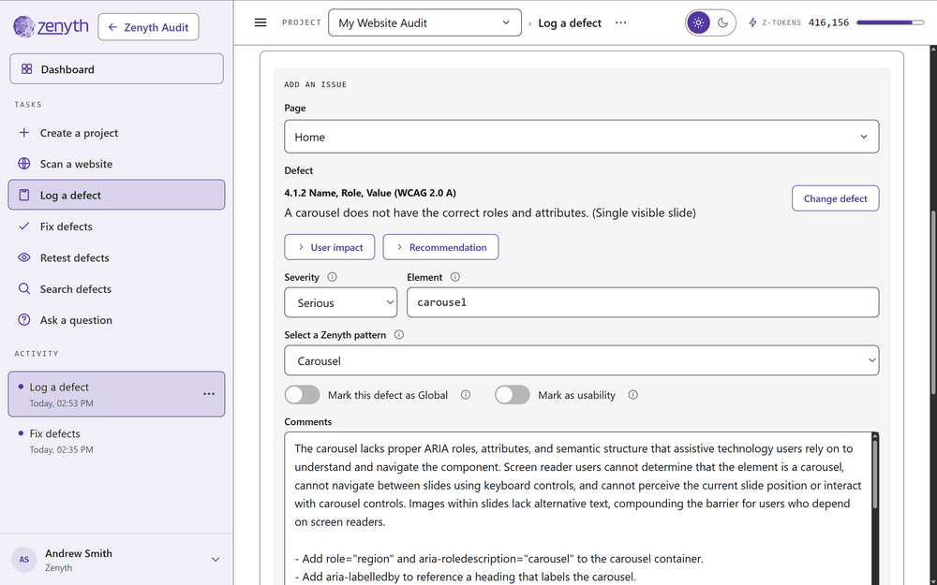Screen dimensions: 937x585
Task: Click the checkmark icon beside Fix defects
Action: click(x=24, y=227)
